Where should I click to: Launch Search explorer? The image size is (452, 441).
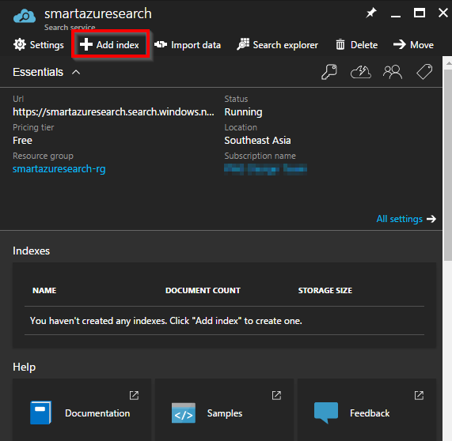pos(277,45)
